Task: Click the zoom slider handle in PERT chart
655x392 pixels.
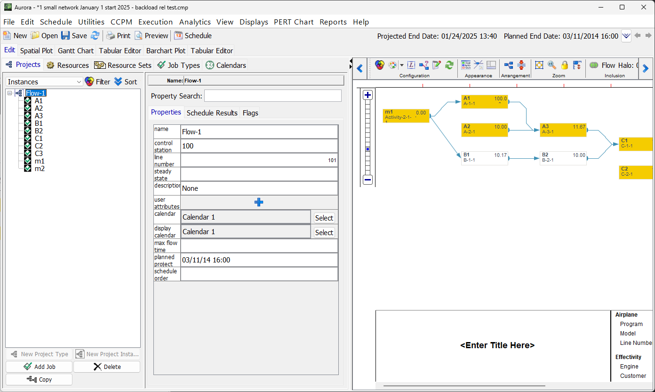Action: 368,149
